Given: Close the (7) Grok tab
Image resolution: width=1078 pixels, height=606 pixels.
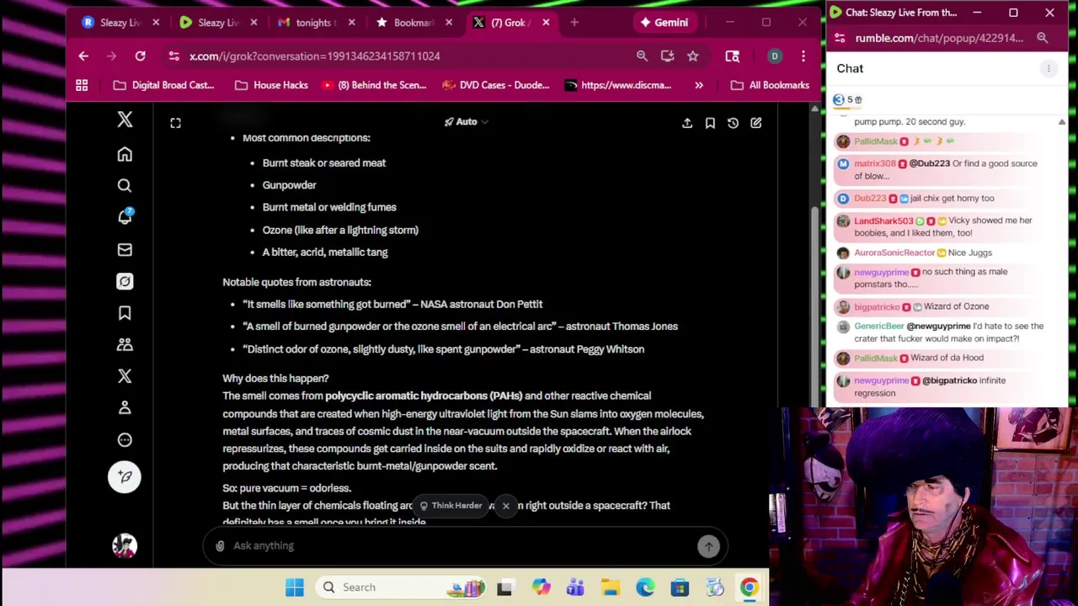Looking at the screenshot, I should tap(546, 23).
